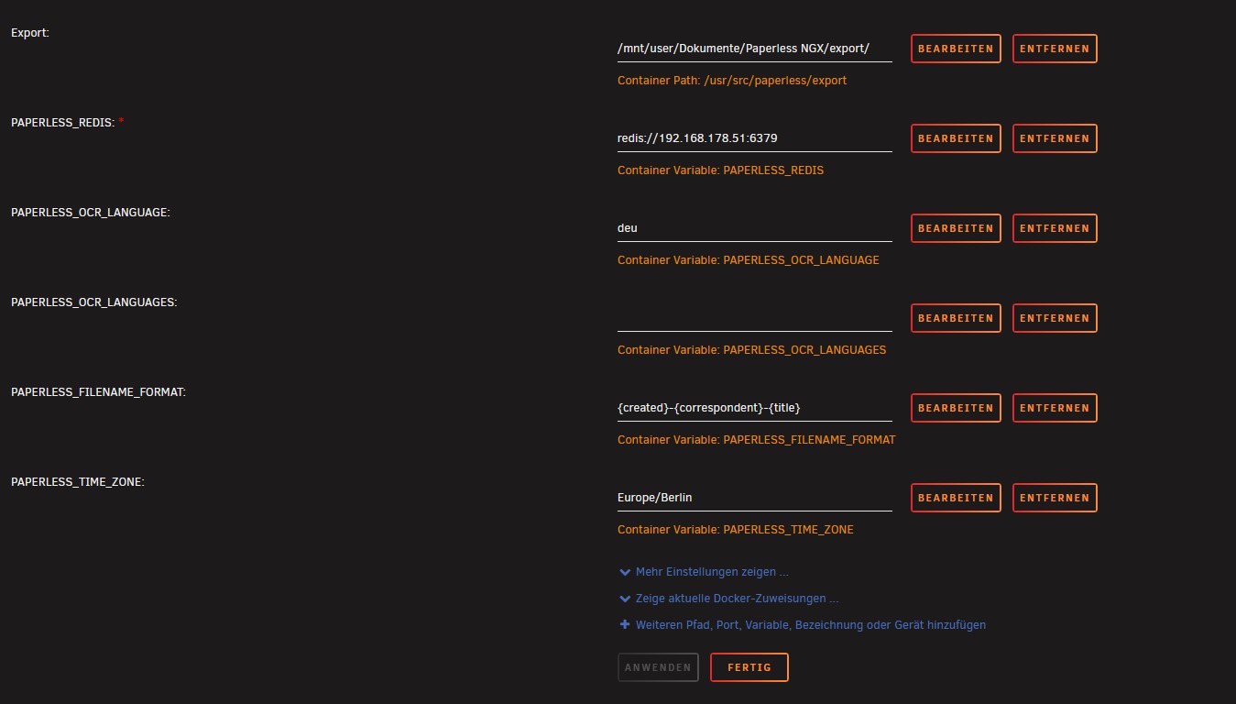Click the Export host path input field
The height and width of the screenshot is (704, 1236).
pos(755,49)
